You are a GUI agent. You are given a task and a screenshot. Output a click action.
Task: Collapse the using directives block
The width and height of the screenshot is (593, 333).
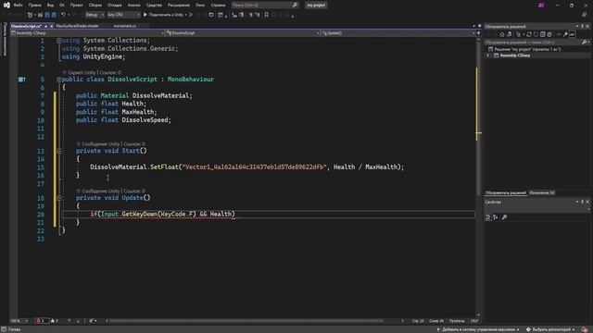[x=59, y=41]
